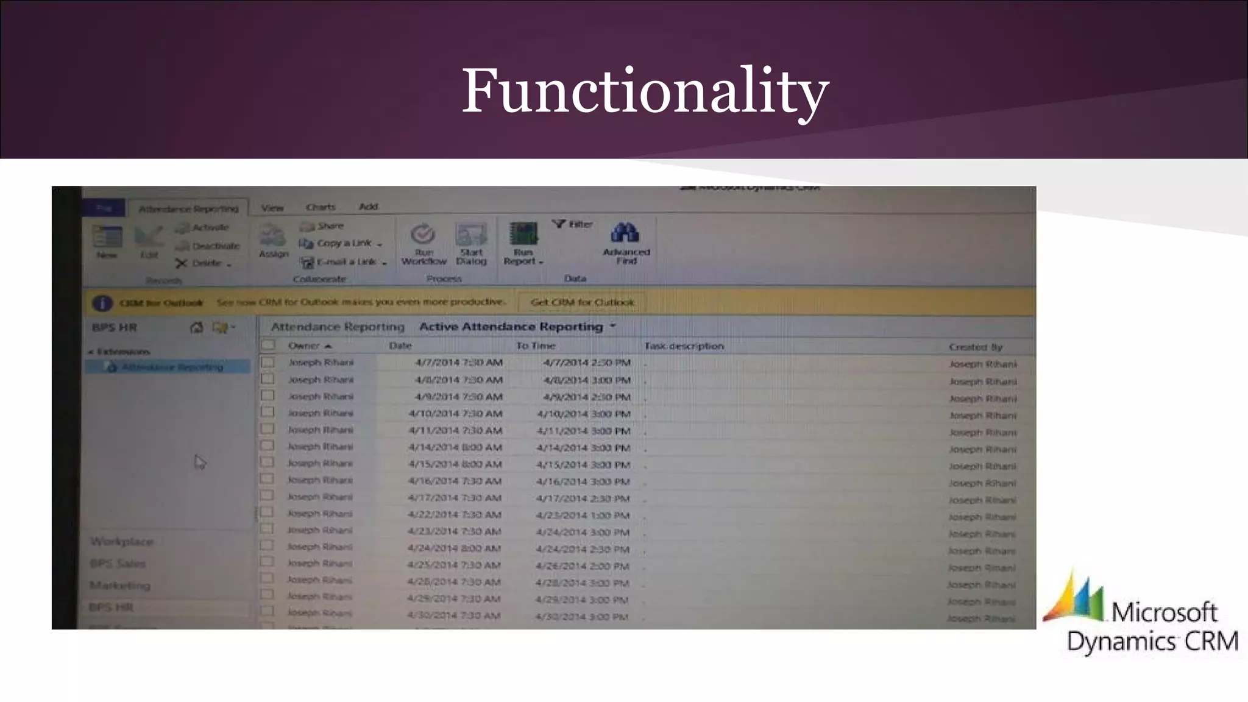The width and height of the screenshot is (1248, 702).
Task: Sort by the Owner column header
Action: coord(310,346)
